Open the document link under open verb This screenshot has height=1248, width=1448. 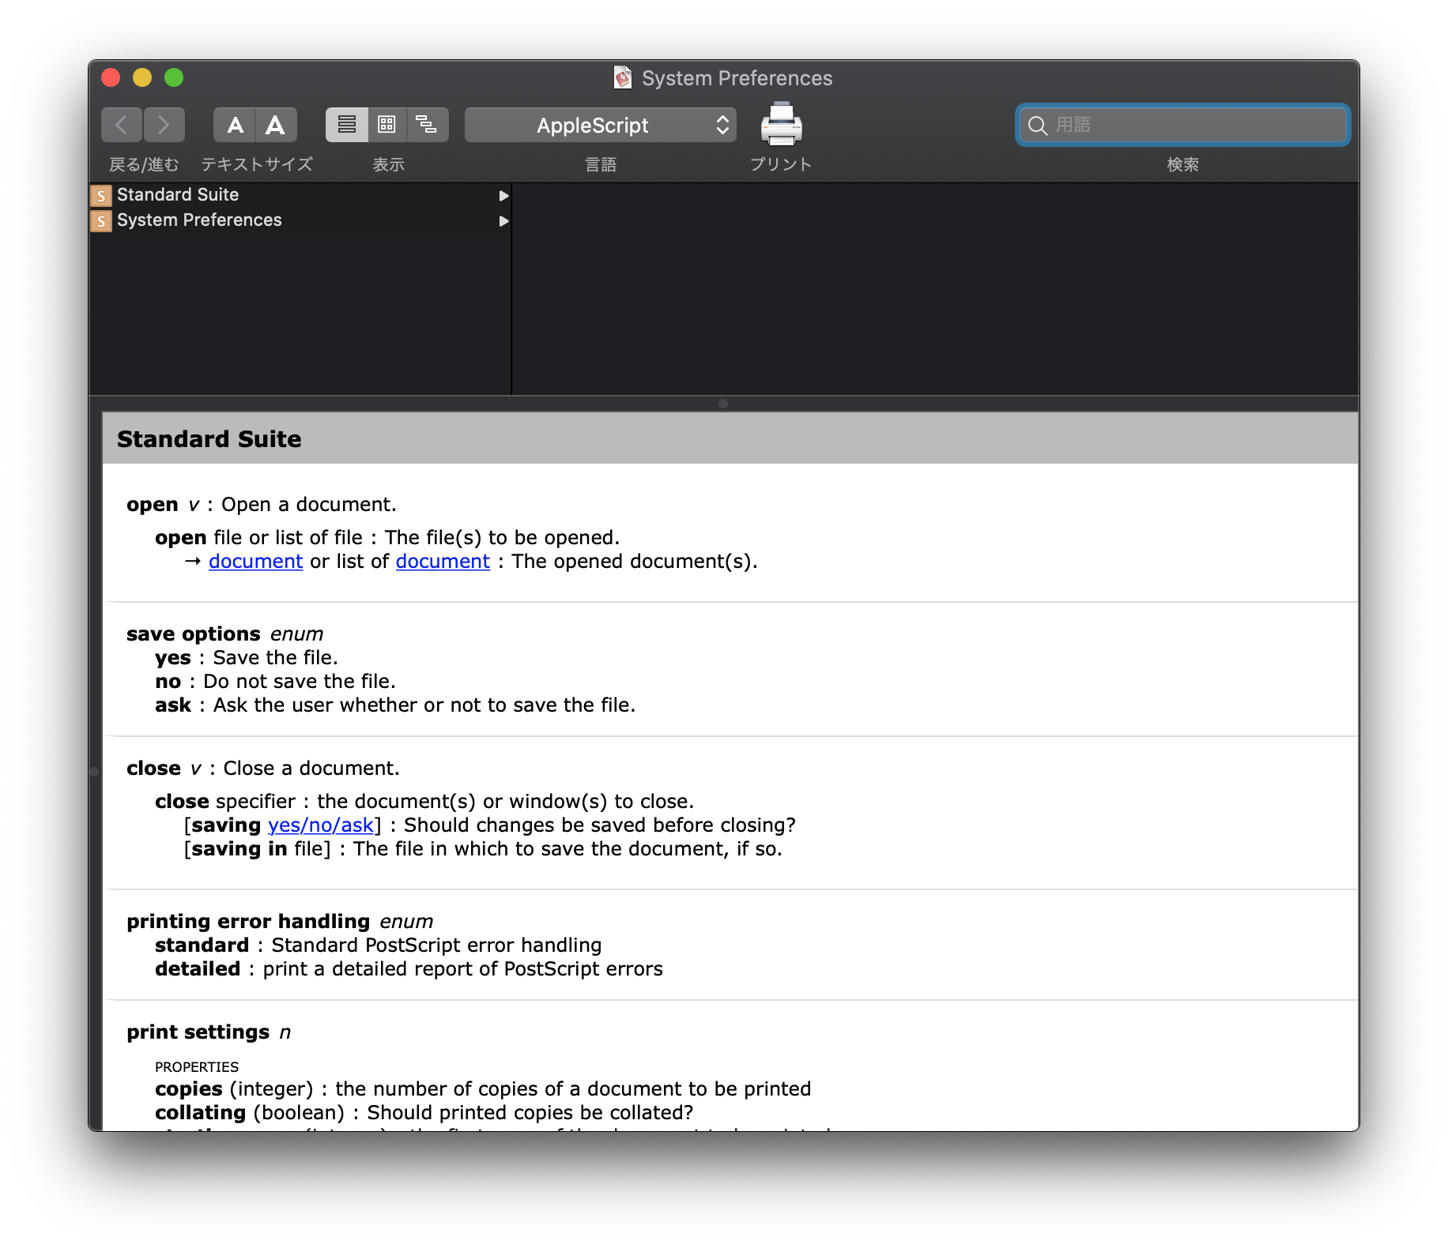[x=255, y=561]
